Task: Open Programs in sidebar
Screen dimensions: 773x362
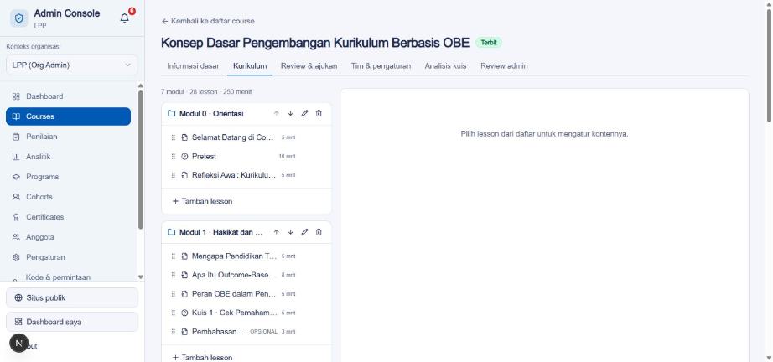Action: 68,177
